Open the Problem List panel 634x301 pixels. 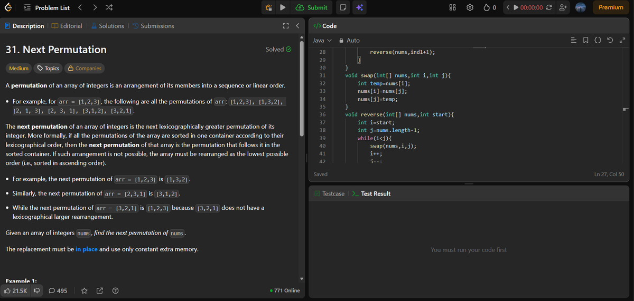tap(46, 8)
